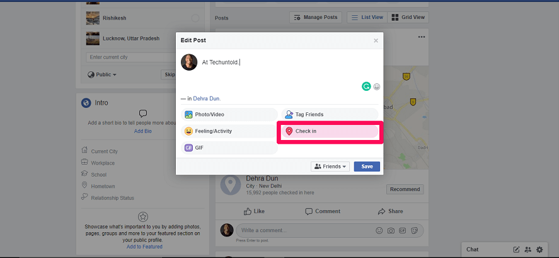Click the Tag Friends option
This screenshot has width=559, height=258.
pyautogui.click(x=330, y=115)
